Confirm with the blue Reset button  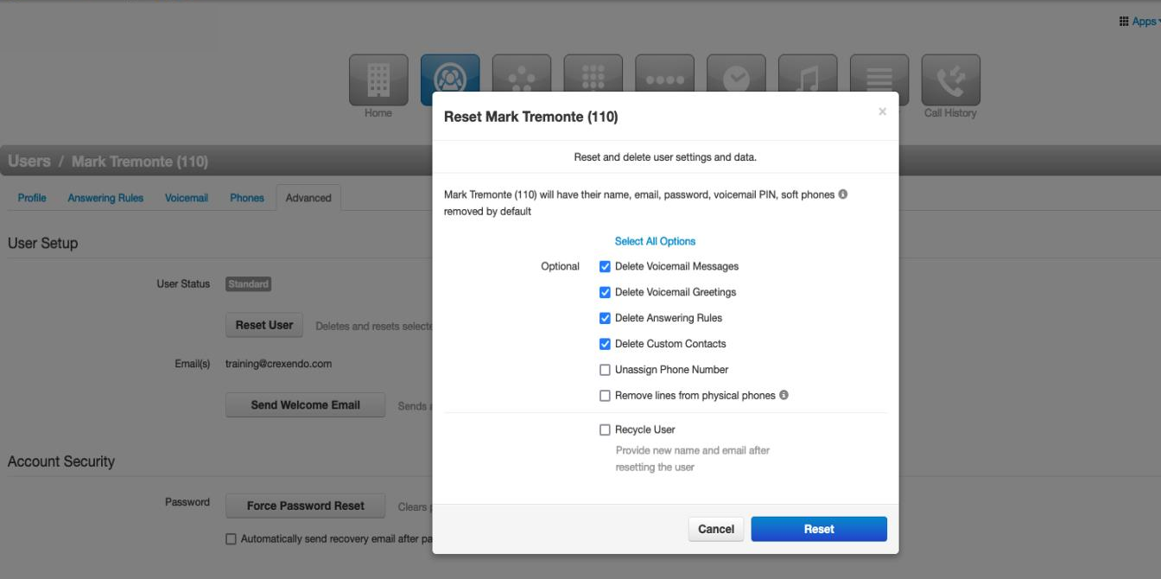point(819,529)
